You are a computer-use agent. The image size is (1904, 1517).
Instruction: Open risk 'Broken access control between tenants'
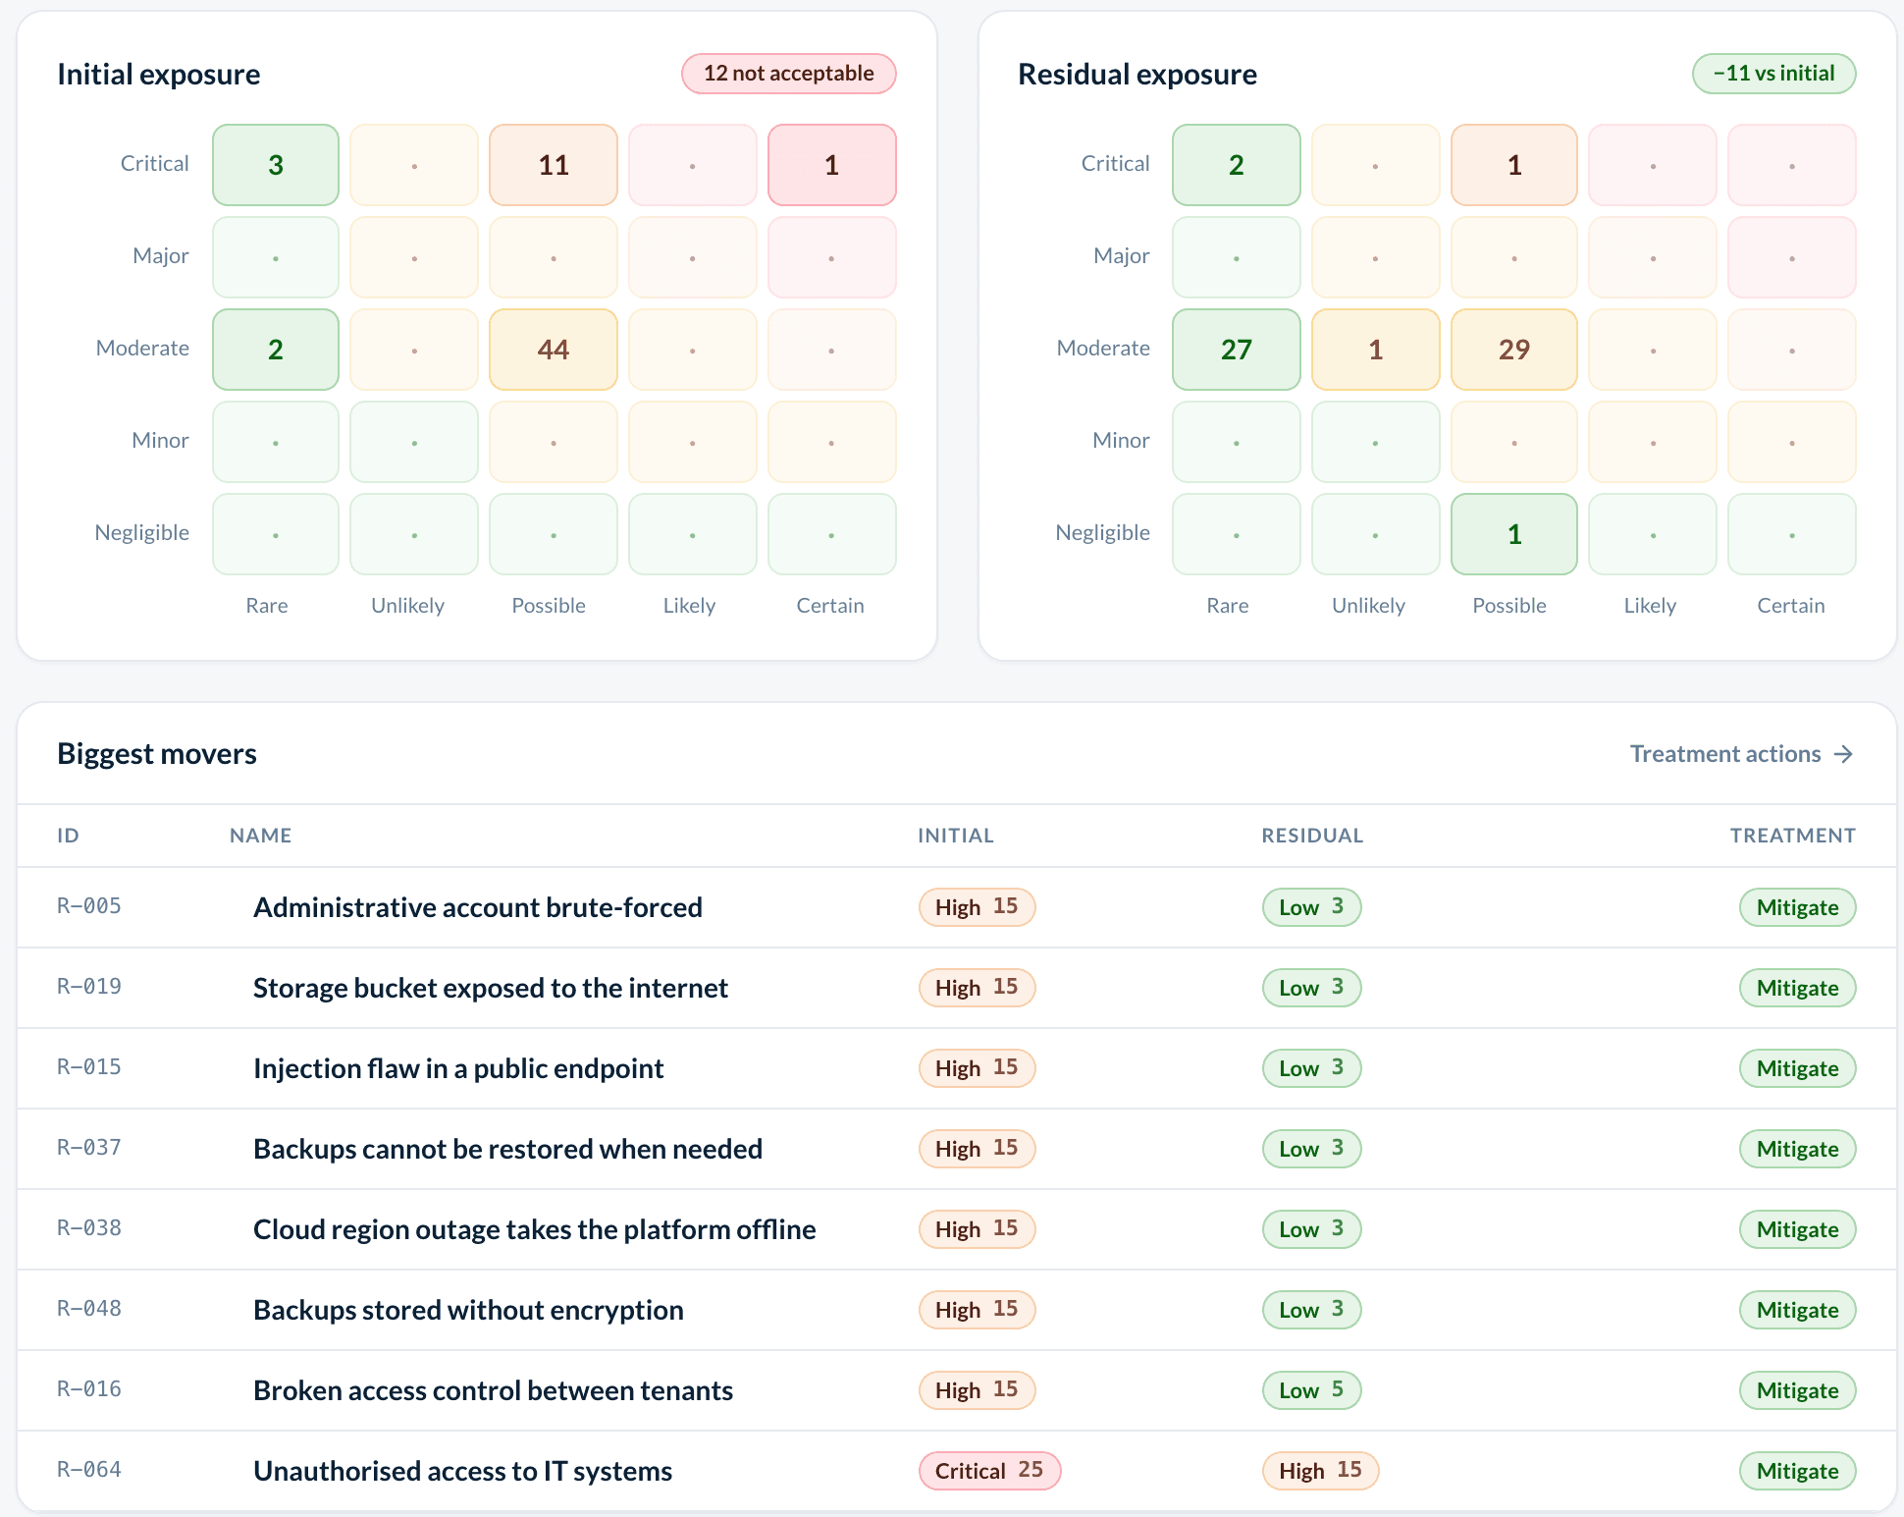click(493, 1390)
